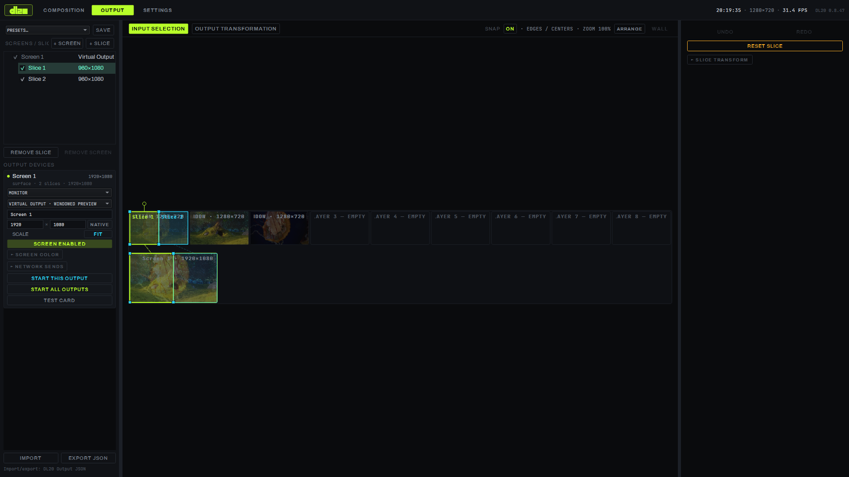Expand the Slice Transform section

point(719,60)
